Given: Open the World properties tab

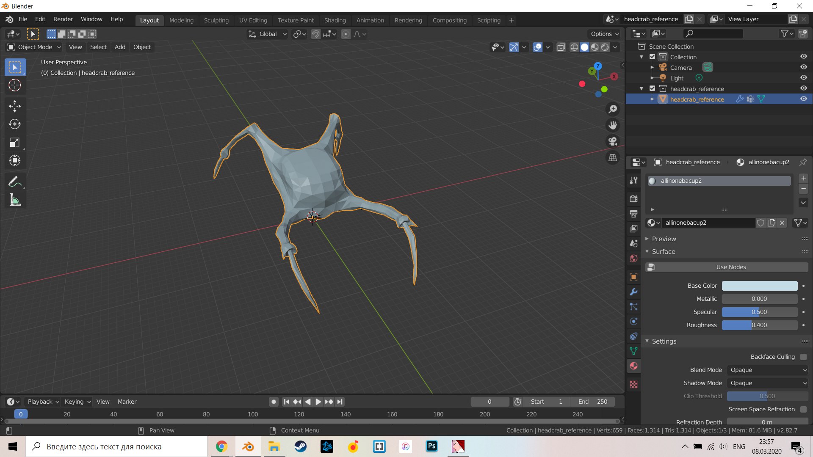Looking at the screenshot, I should click(x=633, y=258).
